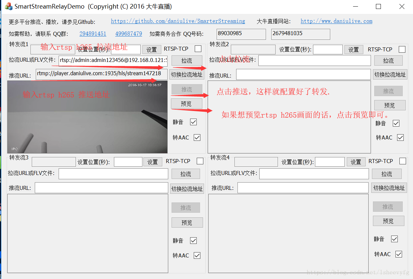Focus the rtmp push URL field in stream 1

[102, 74]
